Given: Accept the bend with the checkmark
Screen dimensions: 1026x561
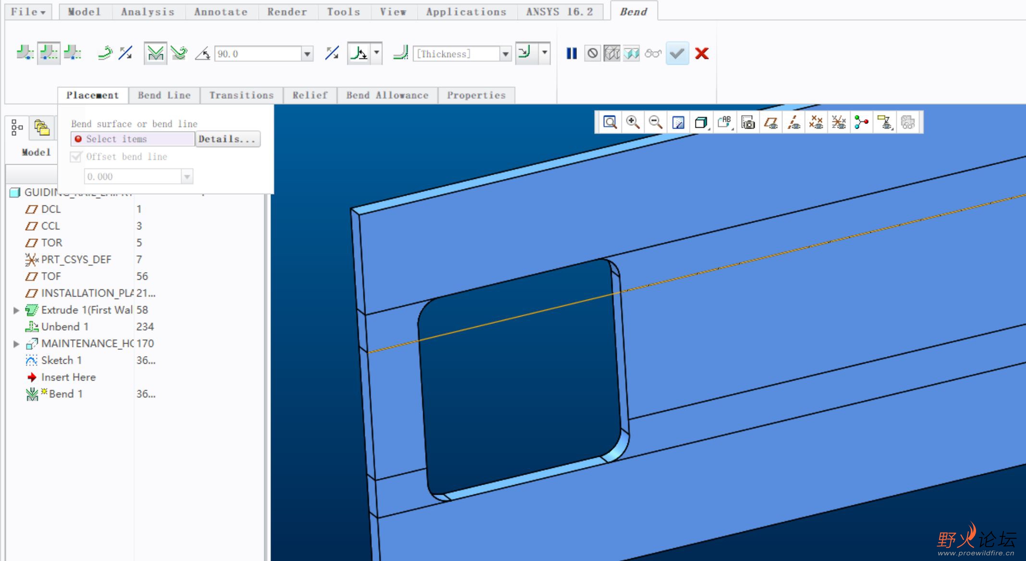Looking at the screenshot, I should pyautogui.click(x=677, y=53).
